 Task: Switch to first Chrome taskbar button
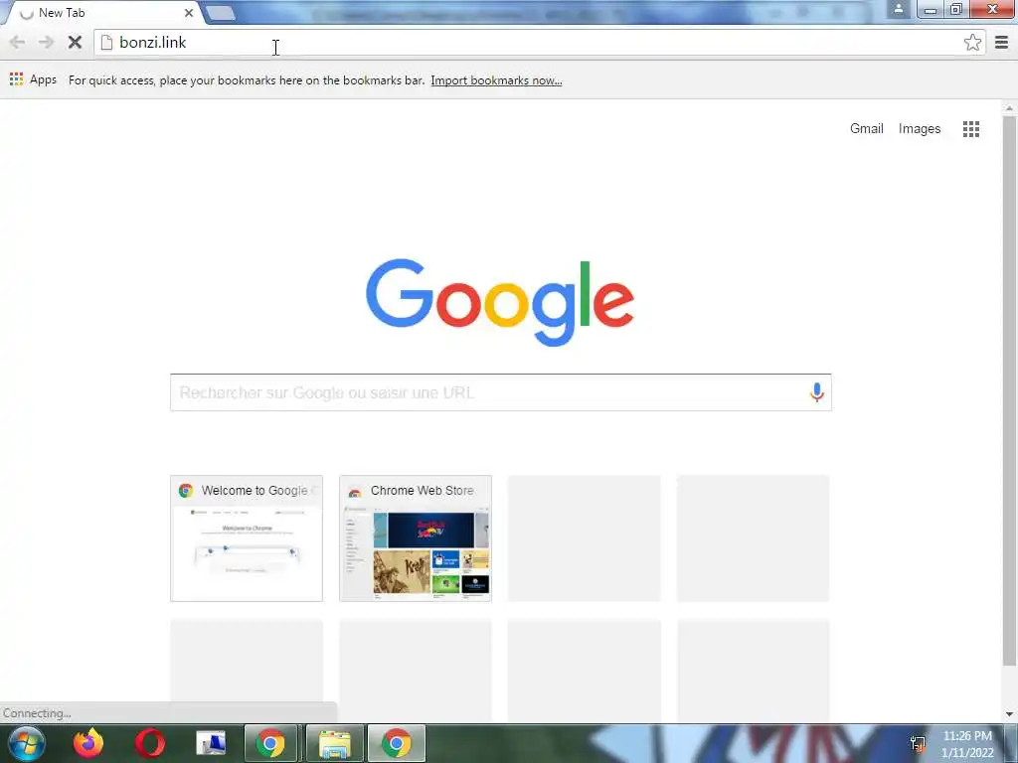pyautogui.click(x=270, y=743)
